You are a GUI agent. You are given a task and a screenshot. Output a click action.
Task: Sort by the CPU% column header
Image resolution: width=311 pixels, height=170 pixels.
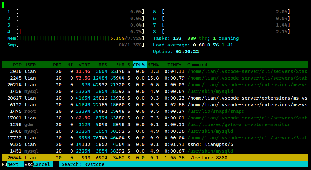[x=139, y=65]
